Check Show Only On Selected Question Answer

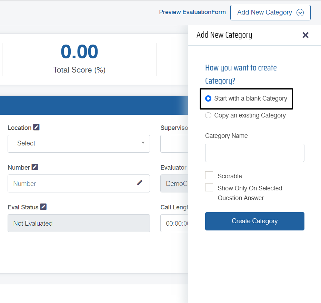[x=209, y=188]
